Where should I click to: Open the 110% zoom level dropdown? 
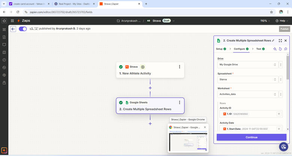(x=265, y=21)
